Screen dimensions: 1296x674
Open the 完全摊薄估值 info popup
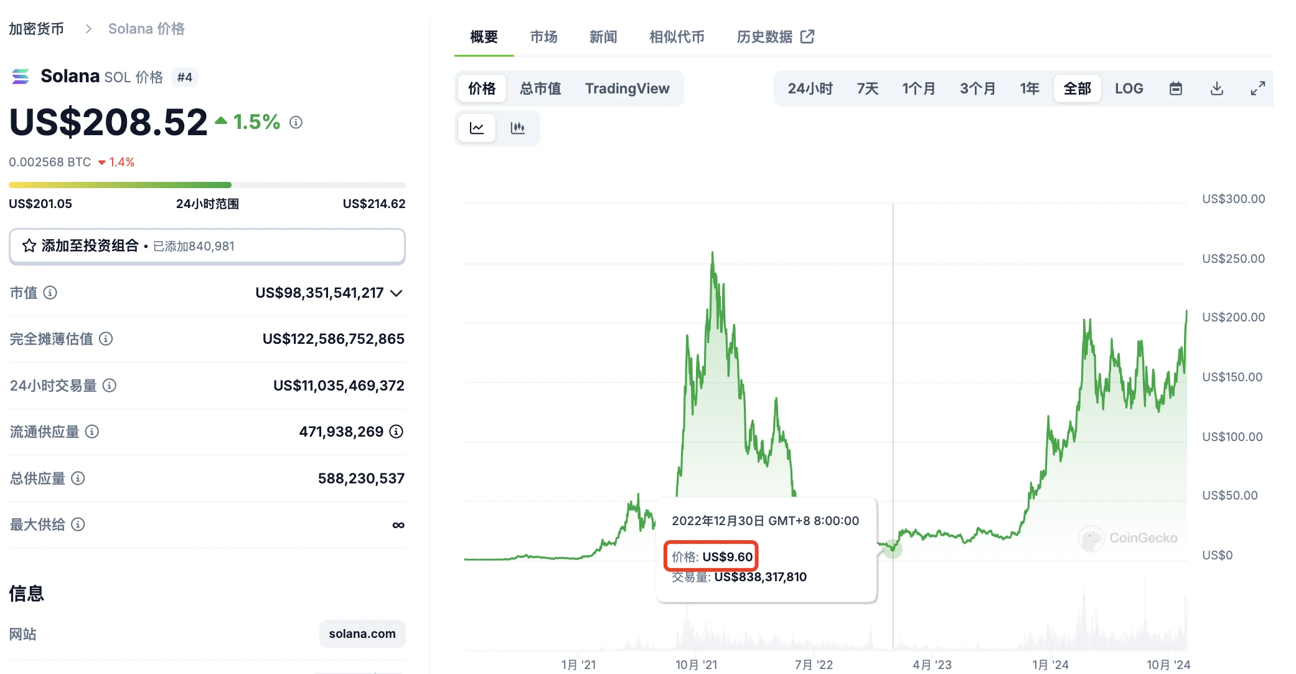point(106,339)
